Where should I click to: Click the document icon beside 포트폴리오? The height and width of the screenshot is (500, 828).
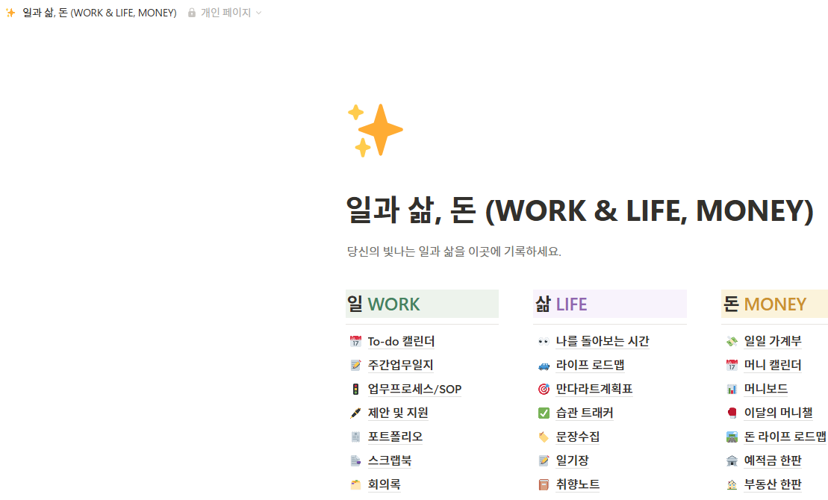355,437
